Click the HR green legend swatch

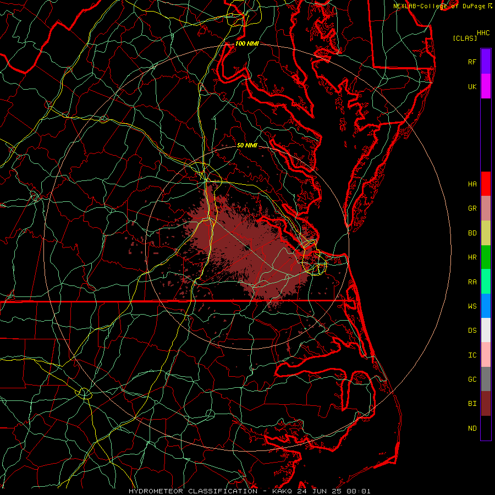tap(486, 257)
